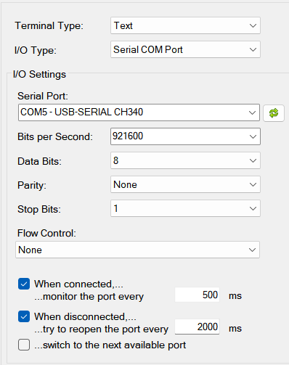The height and width of the screenshot is (365, 289).
Task: Click the I/O Settings group label
Action: coord(39,74)
